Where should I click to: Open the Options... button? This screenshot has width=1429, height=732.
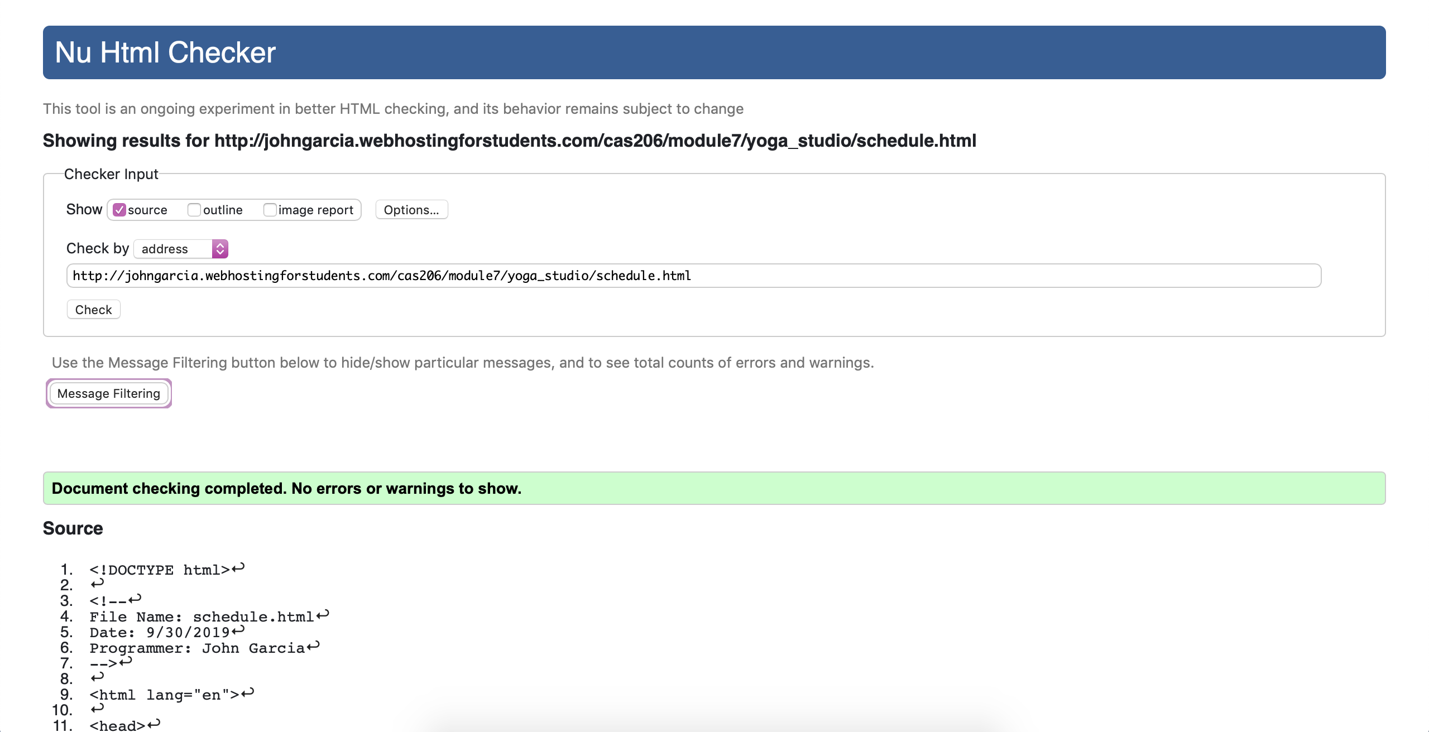[x=411, y=210]
